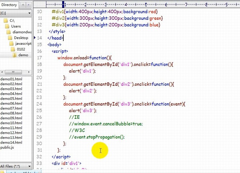This screenshot has height=173, width=240.
Task: Open demo06.html in the file list
Action: point(11,103)
